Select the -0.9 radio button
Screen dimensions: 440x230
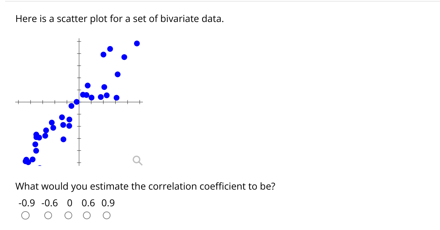[25, 215]
